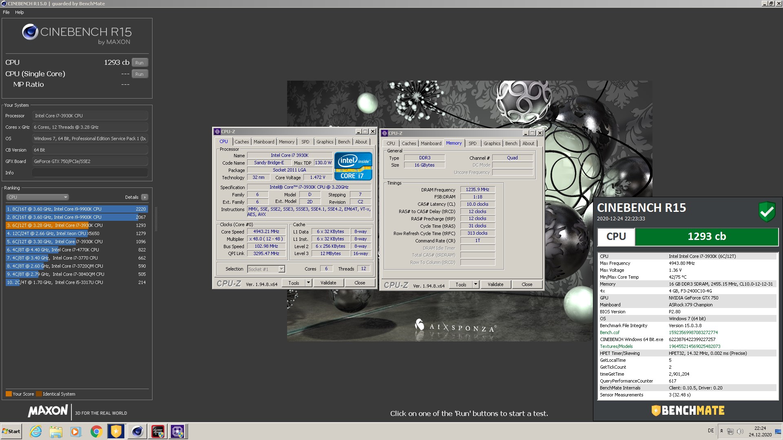Open Mainboard tab in left CPU-Z window
Image resolution: width=783 pixels, height=440 pixels.
tap(264, 142)
